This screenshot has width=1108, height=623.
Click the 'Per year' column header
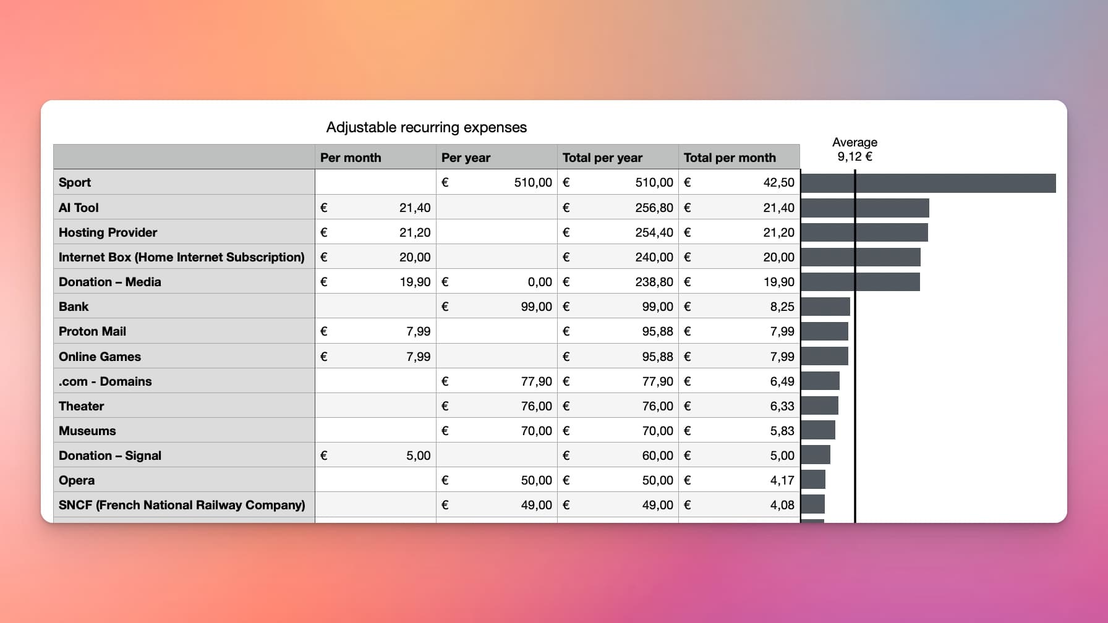pos(496,158)
